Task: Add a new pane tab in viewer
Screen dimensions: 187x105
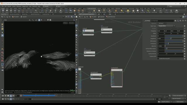Action: pos(53,14)
